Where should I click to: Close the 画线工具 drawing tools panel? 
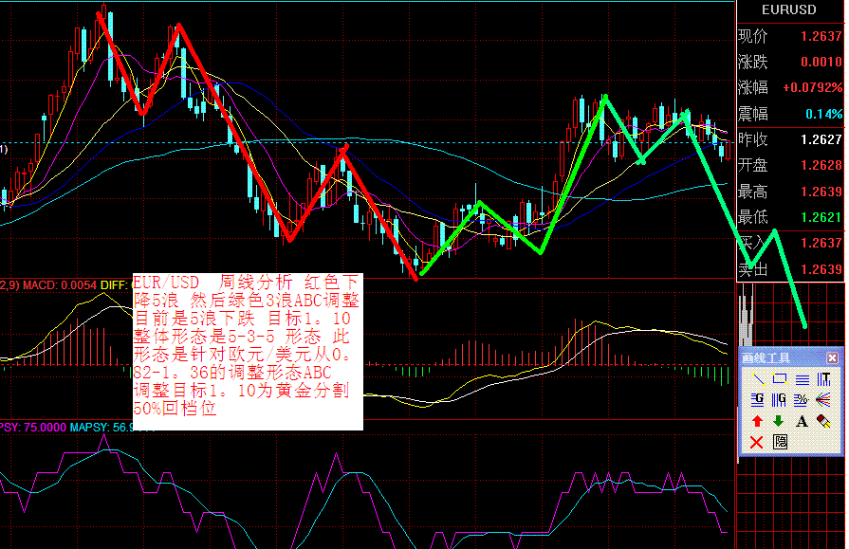click(832, 357)
